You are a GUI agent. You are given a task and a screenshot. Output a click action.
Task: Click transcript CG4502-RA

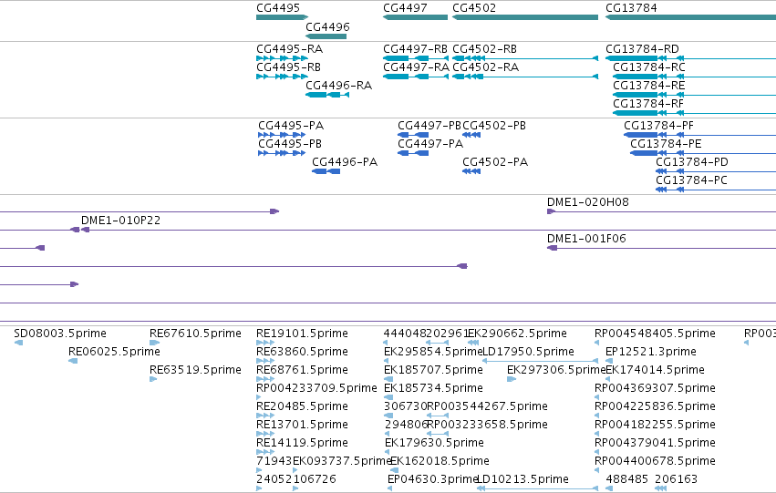click(x=485, y=67)
